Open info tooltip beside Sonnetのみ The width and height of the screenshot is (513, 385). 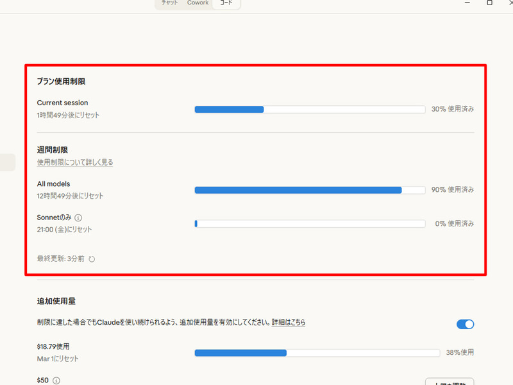76,218
